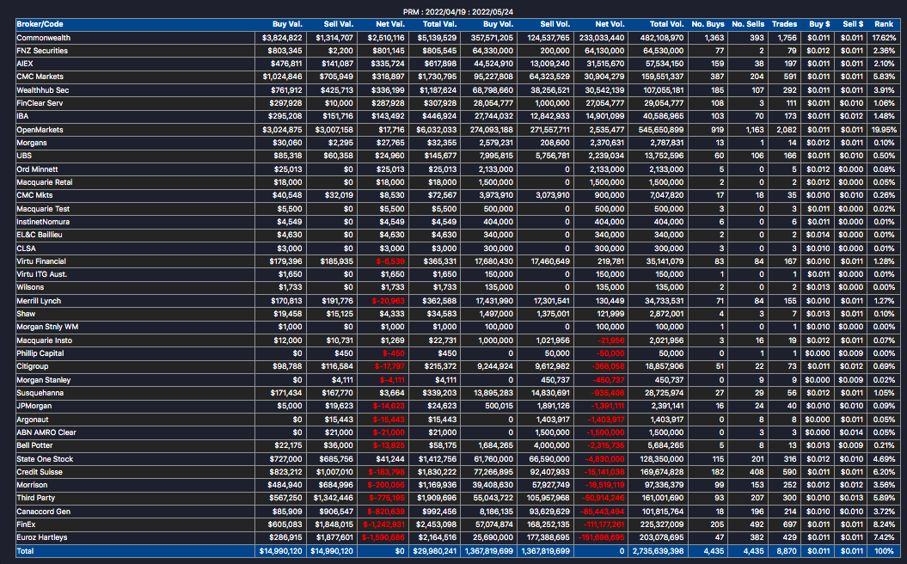Click the Morgan Stnly WM broker name

47,327
